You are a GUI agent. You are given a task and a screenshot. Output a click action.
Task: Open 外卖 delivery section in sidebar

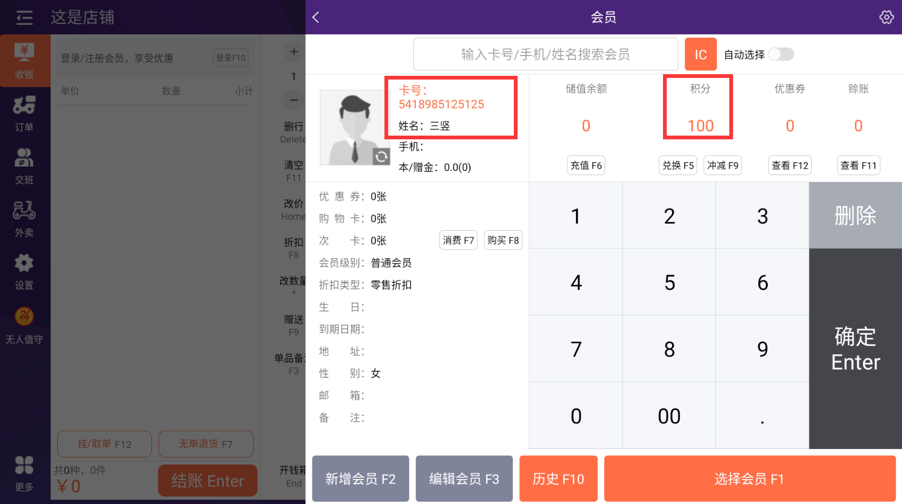[25, 219]
